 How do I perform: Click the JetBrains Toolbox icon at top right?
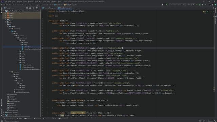point(215,5)
